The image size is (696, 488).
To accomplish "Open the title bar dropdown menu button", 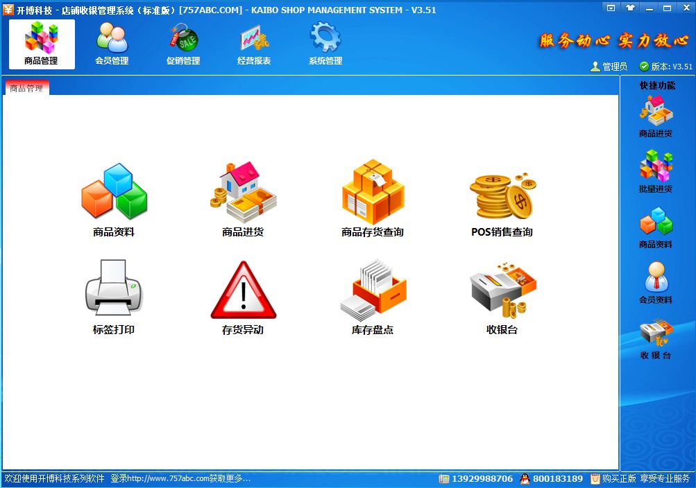I will pyautogui.click(x=611, y=8).
